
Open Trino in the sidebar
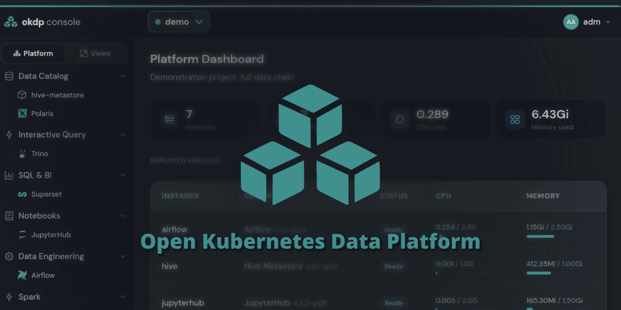pos(39,154)
